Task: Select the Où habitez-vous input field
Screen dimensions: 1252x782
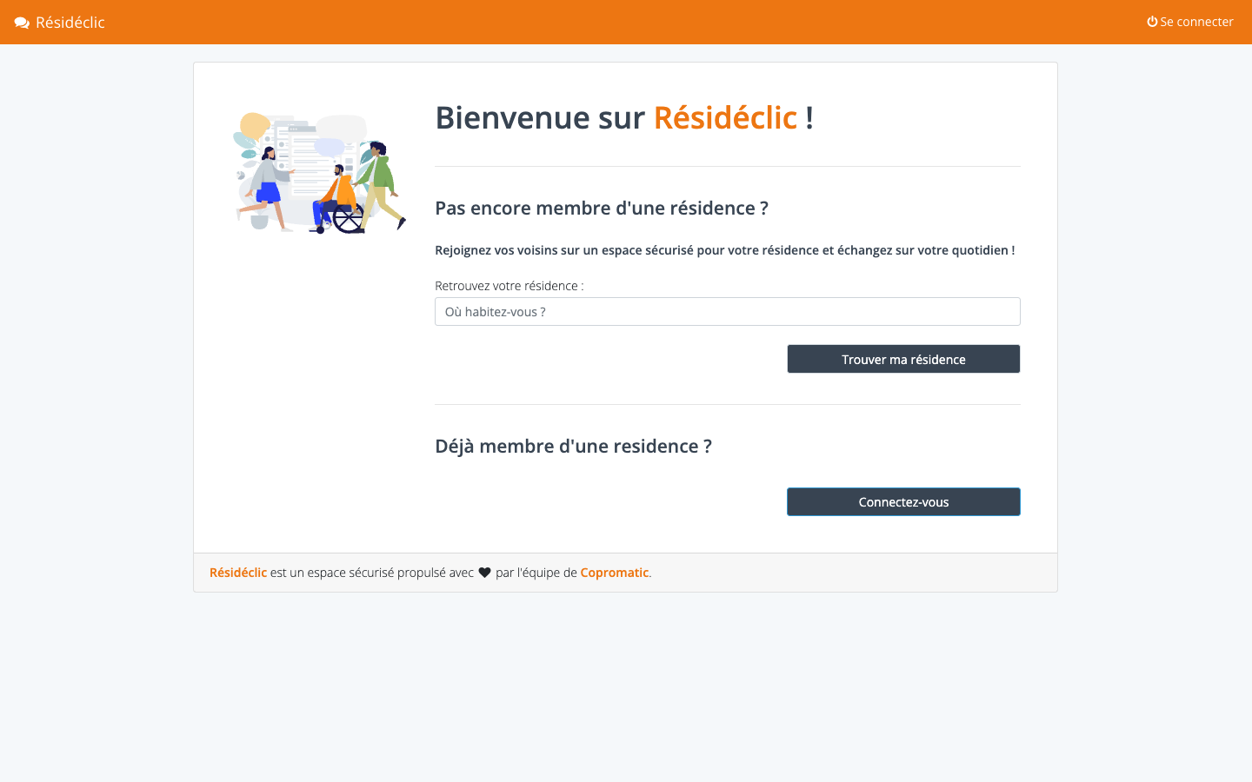Action: point(727,311)
